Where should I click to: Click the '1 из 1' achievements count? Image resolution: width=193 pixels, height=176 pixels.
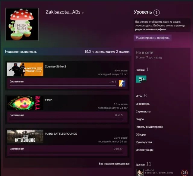[112, 82]
